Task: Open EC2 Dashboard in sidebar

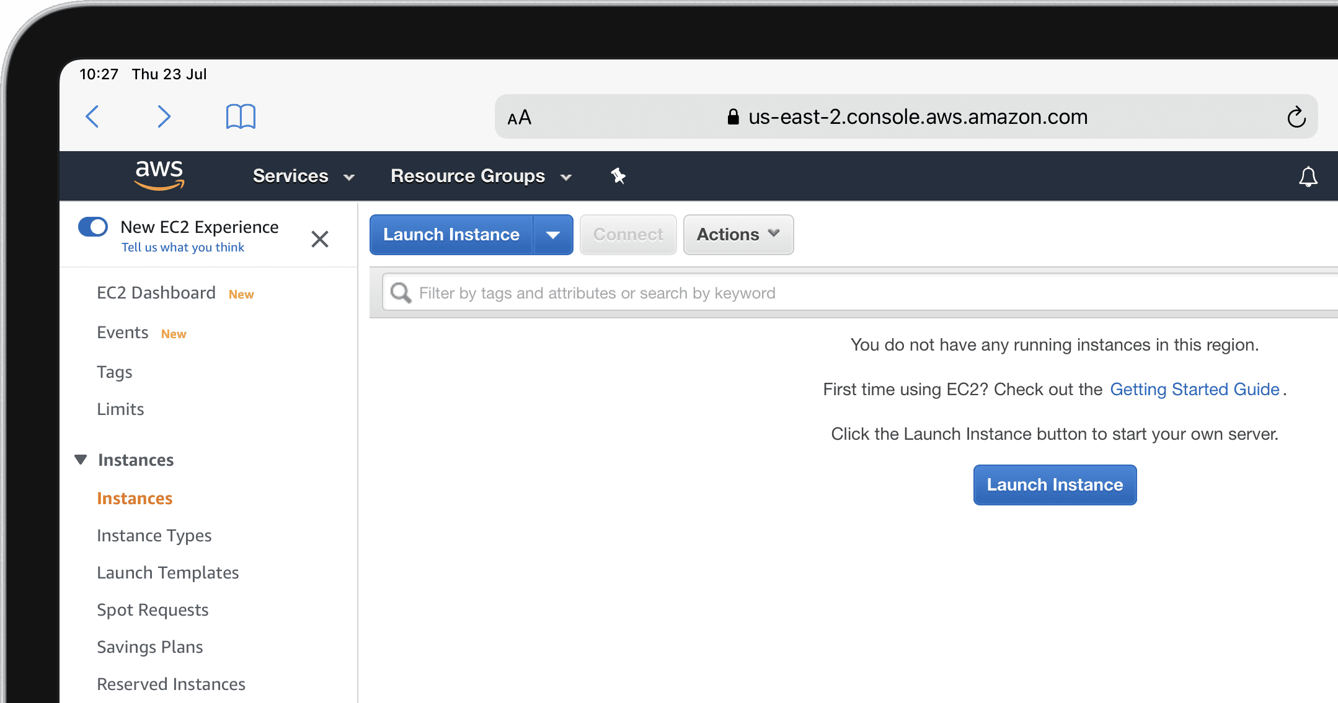Action: click(156, 292)
